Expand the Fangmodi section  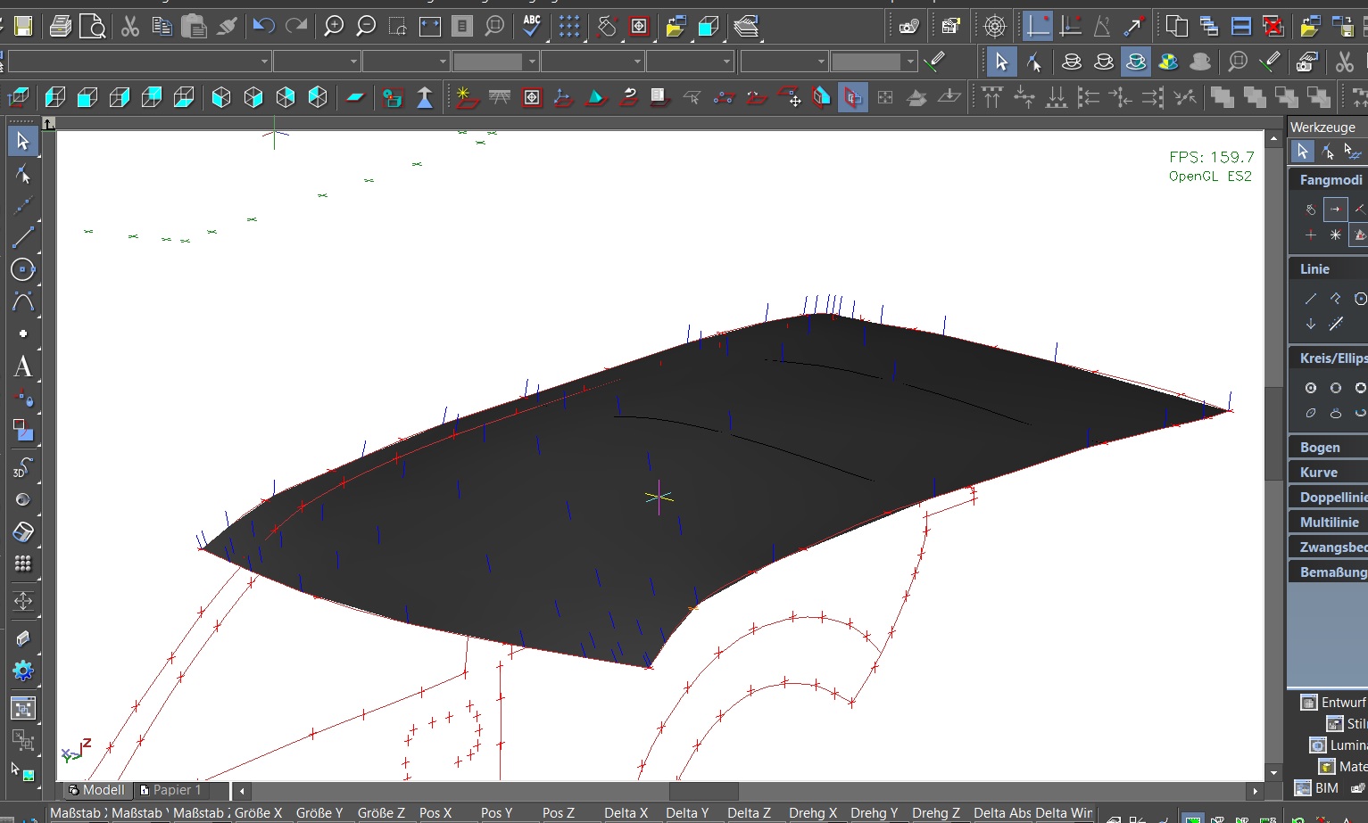1331,179
